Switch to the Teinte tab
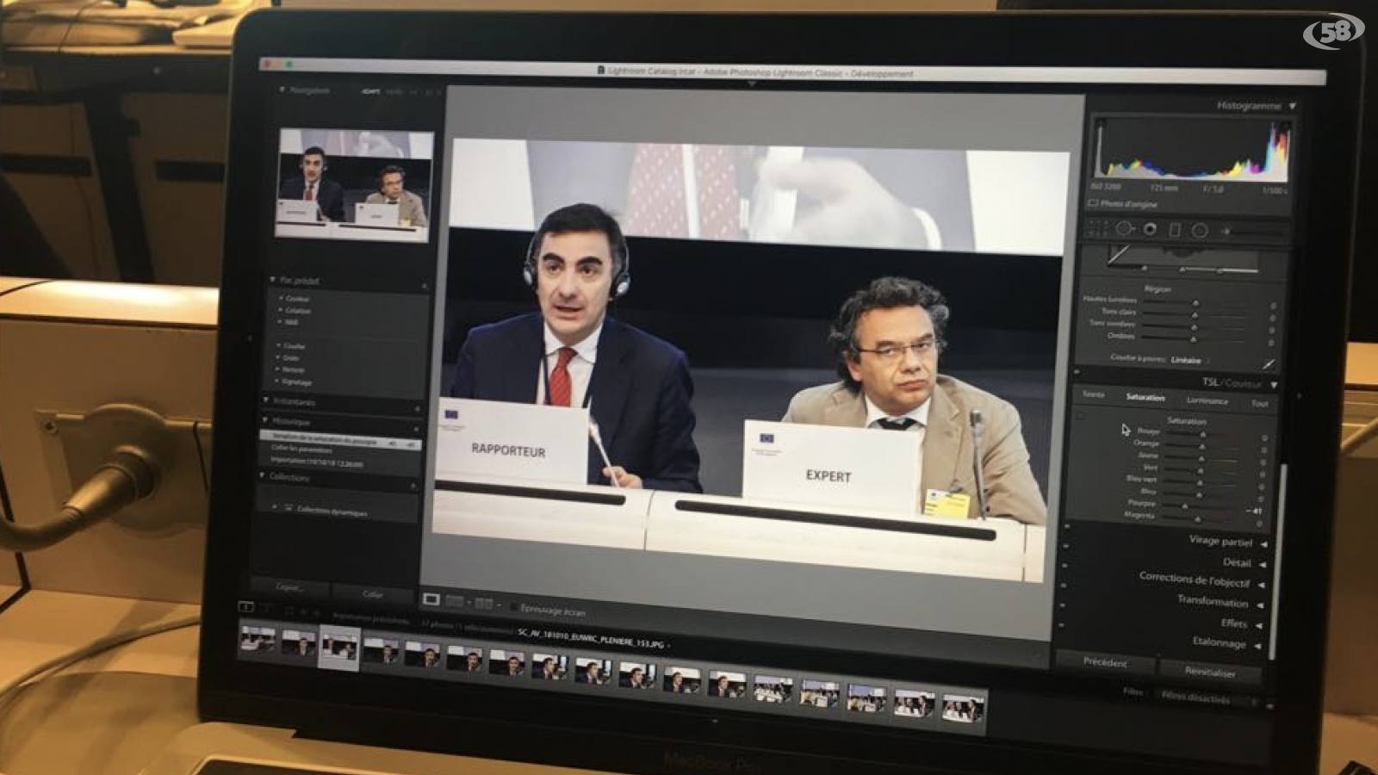Screen dimensions: 1378x775 click(x=1093, y=394)
